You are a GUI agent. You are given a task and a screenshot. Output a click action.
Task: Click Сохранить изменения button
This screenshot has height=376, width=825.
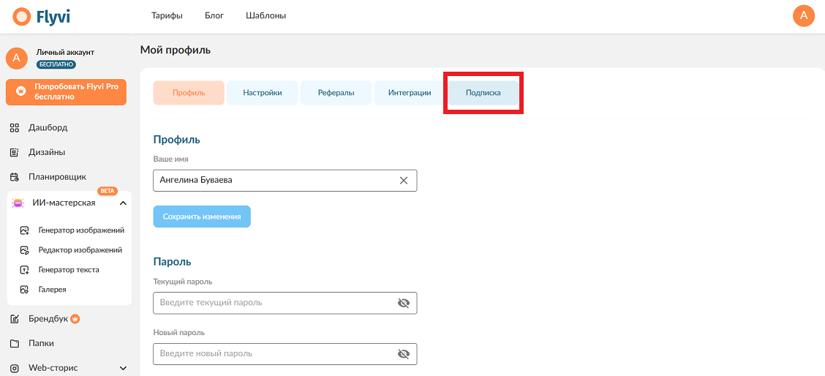202,217
